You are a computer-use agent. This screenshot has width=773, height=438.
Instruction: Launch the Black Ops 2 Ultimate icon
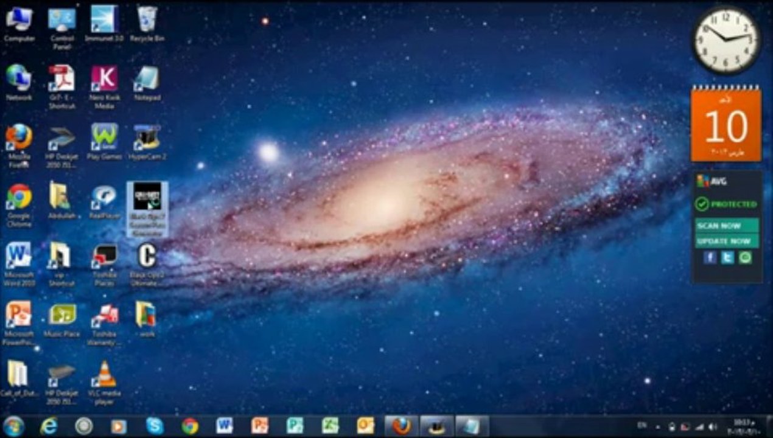coord(147,263)
